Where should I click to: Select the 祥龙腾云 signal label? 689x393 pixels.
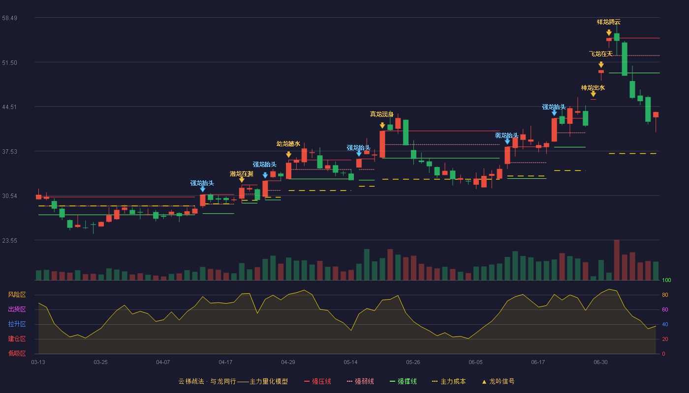(x=609, y=22)
